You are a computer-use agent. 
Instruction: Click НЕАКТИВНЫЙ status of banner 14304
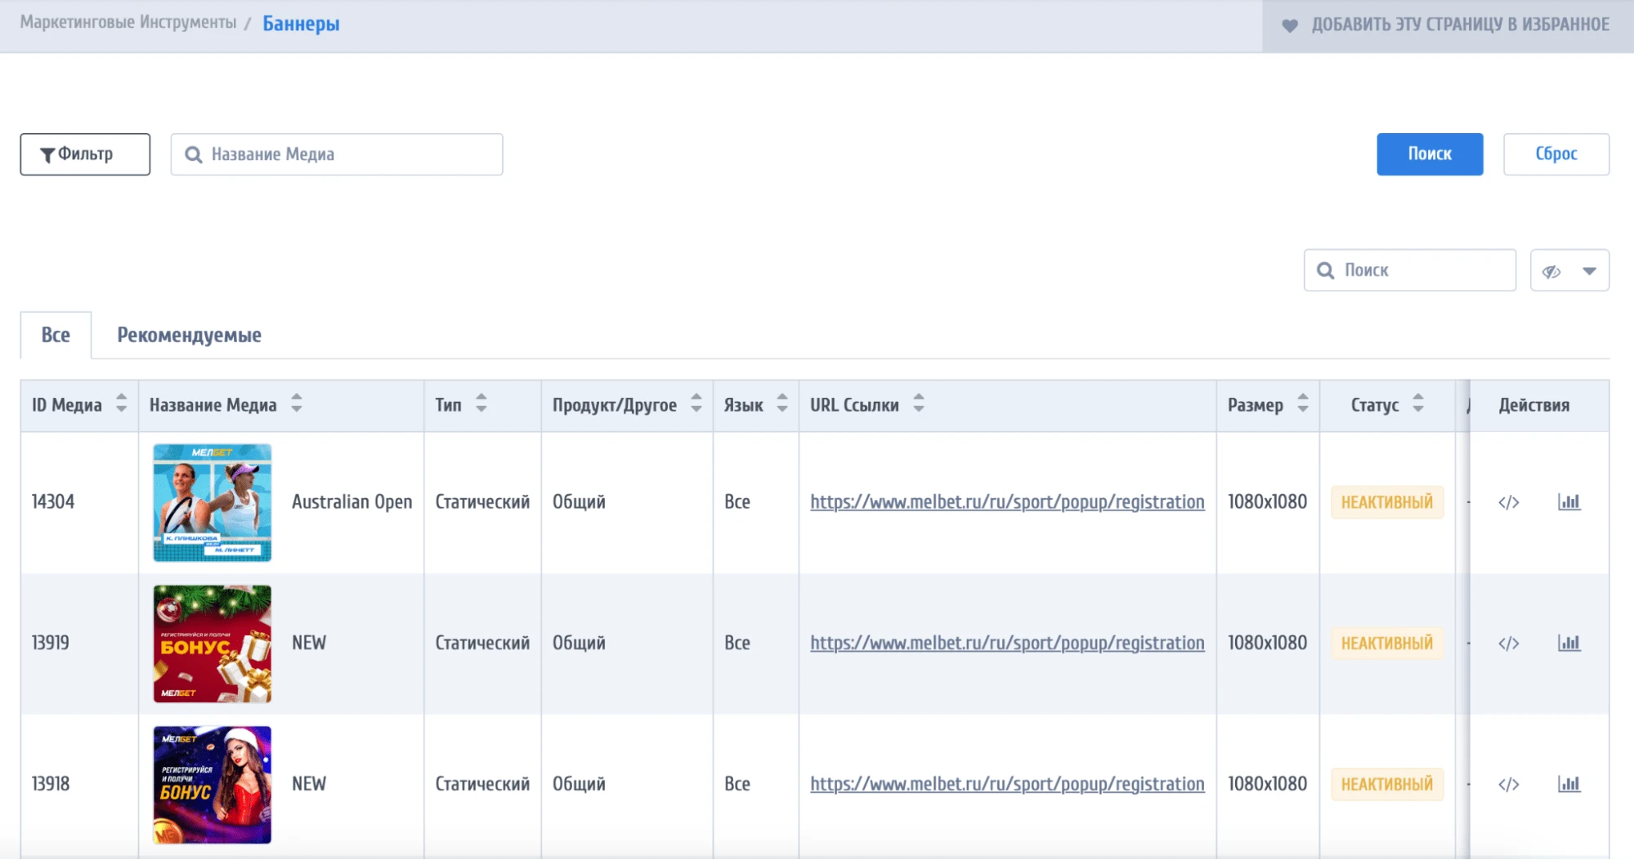[1387, 502]
